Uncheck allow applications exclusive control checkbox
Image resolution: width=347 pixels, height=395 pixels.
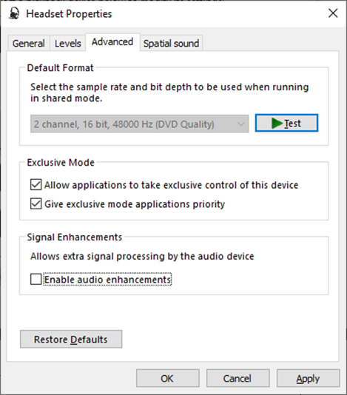tap(36, 185)
